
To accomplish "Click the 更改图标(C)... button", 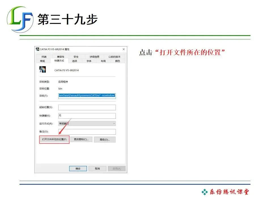I will coord(81,139).
